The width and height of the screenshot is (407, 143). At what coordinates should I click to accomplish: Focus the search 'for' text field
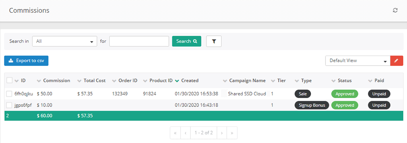click(139, 41)
